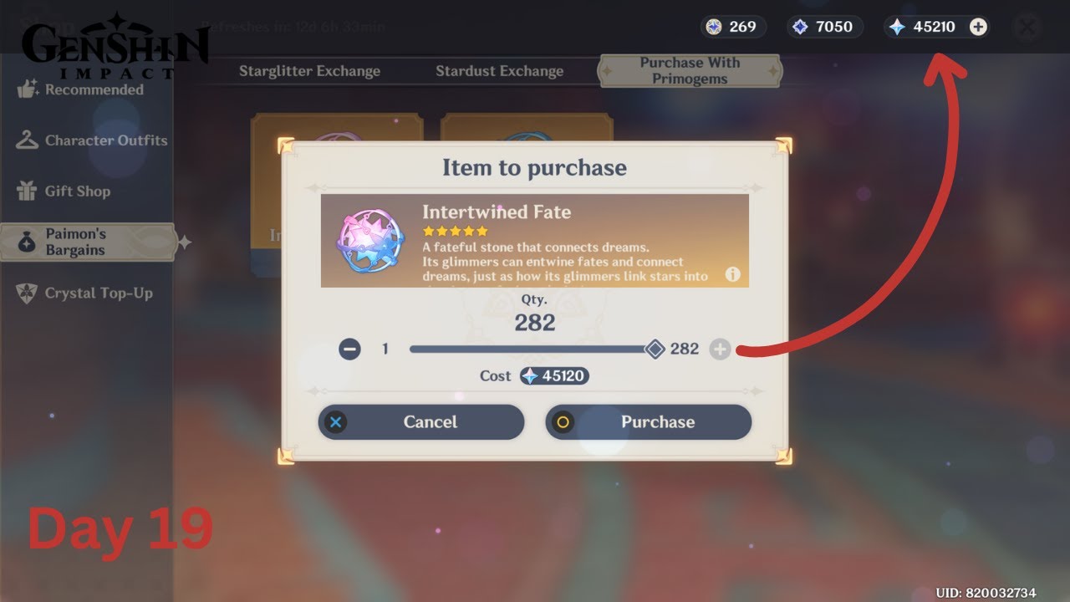
Task: Click the quantity slider diamond handle
Action: point(655,349)
